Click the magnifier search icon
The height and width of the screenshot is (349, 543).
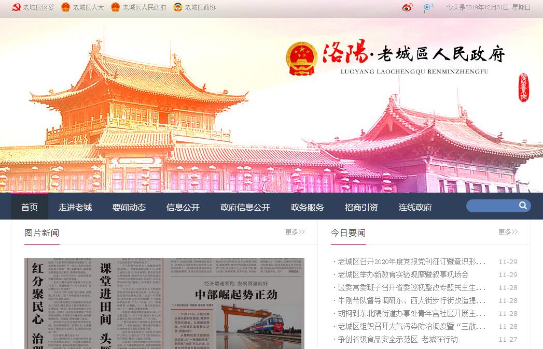[523, 206]
